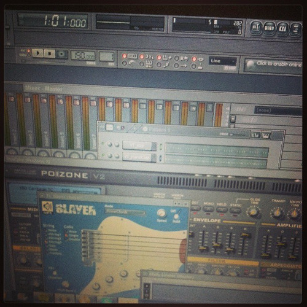The image size is (307, 307).
Task: Open the step sequencer round button
Action: coord(269,28)
